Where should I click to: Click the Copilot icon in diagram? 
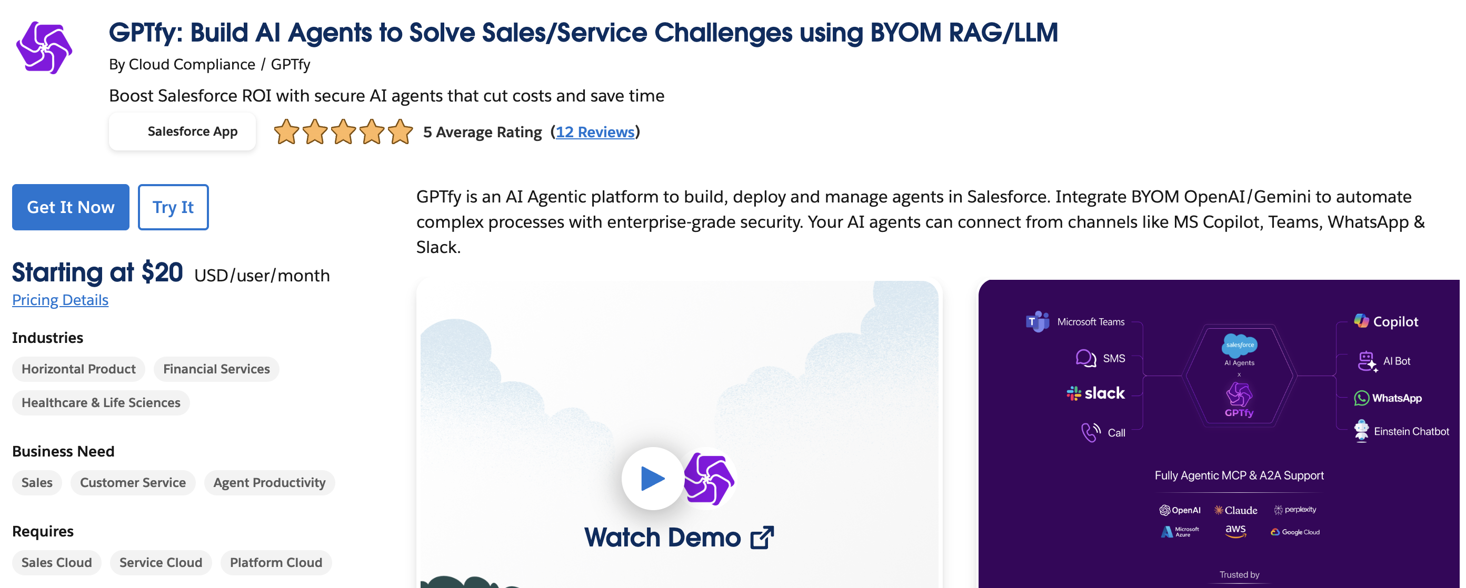(1361, 321)
